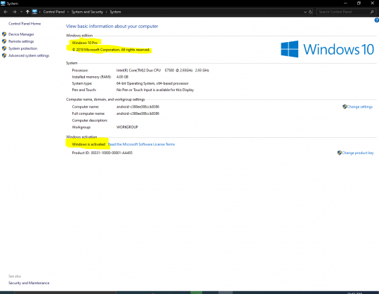Click breadcrumb chevron after Control Panel
The image size is (379, 294).
coord(68,12)
